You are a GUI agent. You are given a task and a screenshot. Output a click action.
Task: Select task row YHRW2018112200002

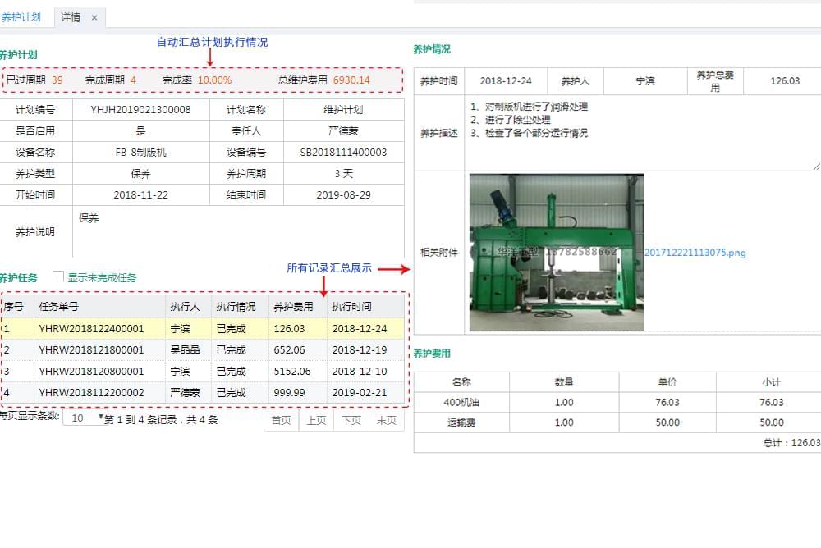[203, 393]
